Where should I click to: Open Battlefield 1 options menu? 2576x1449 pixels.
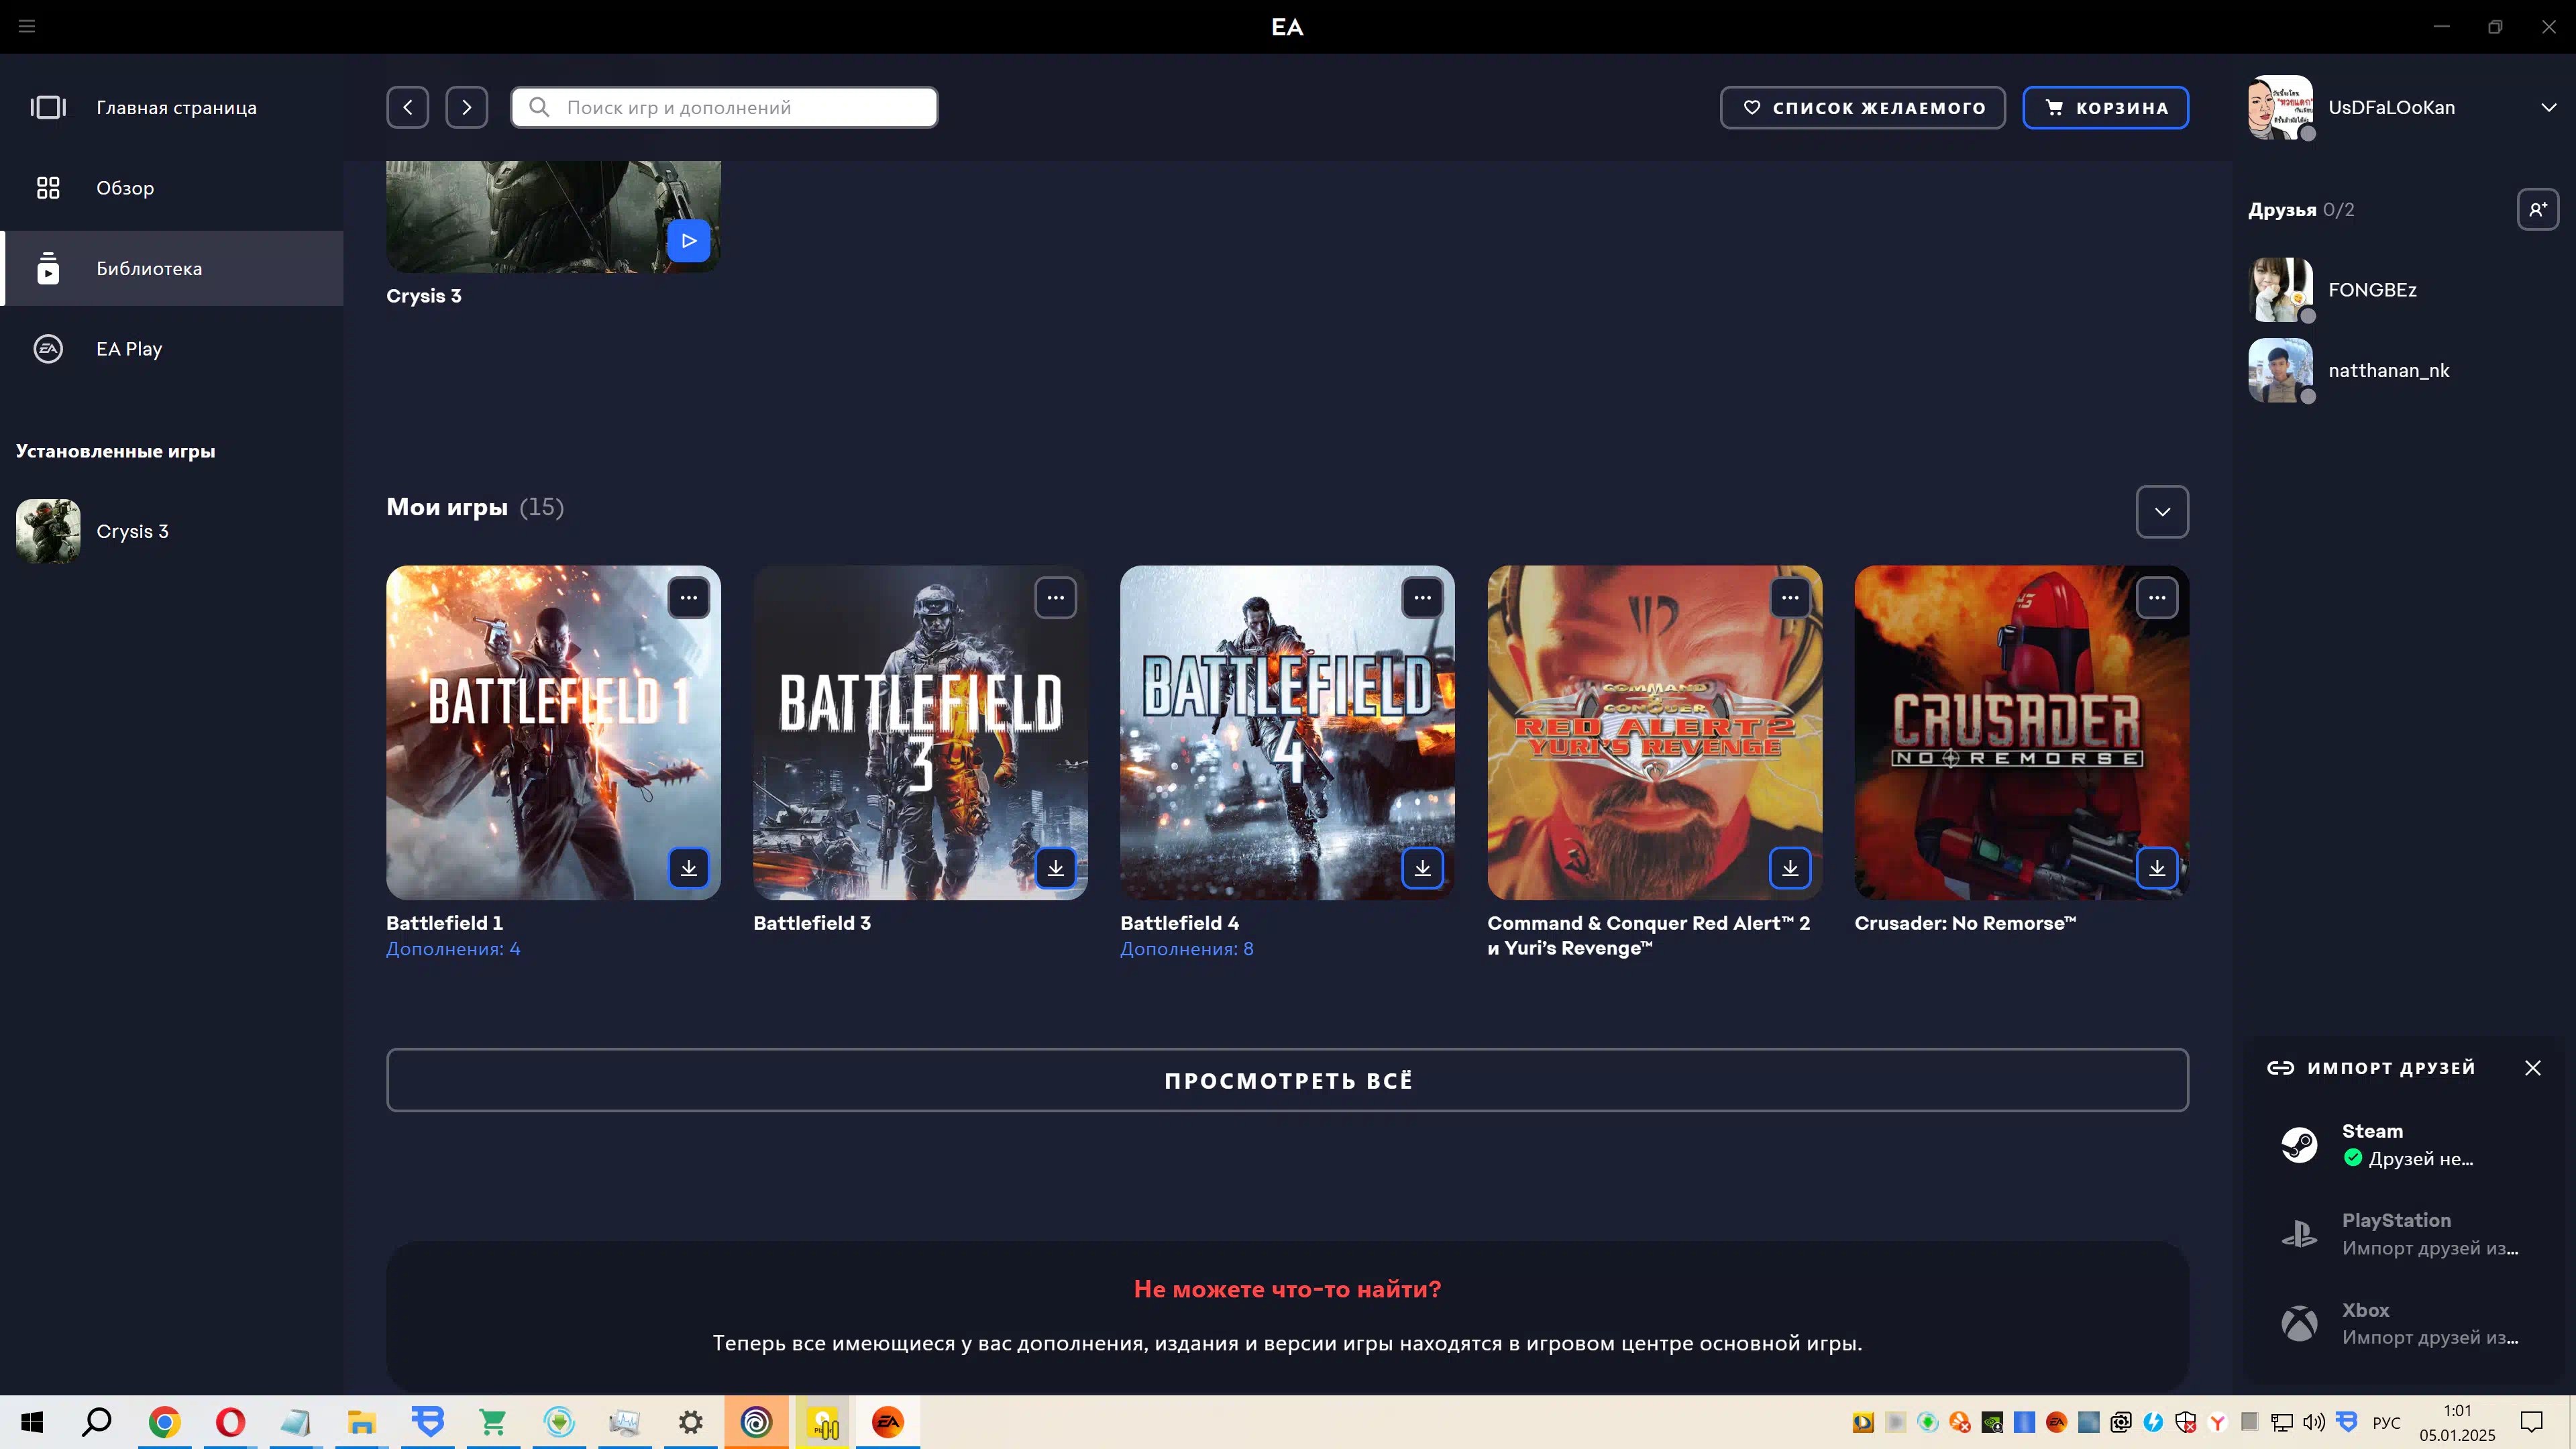(x=688, y=598)
